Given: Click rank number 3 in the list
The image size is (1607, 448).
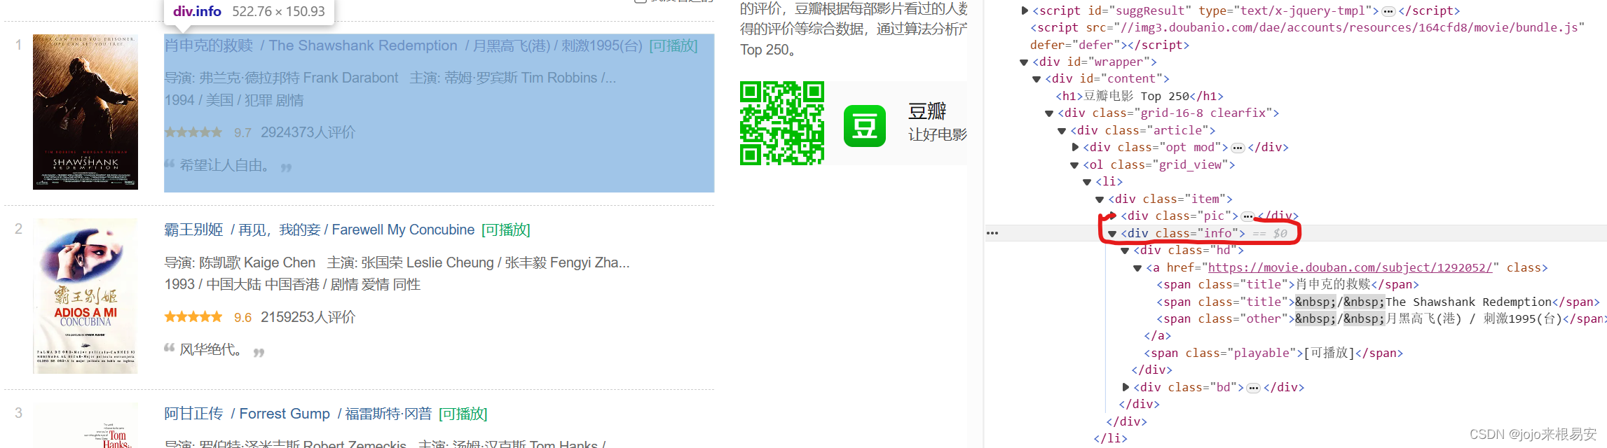Looking at the screenshot, I should 18,413.
